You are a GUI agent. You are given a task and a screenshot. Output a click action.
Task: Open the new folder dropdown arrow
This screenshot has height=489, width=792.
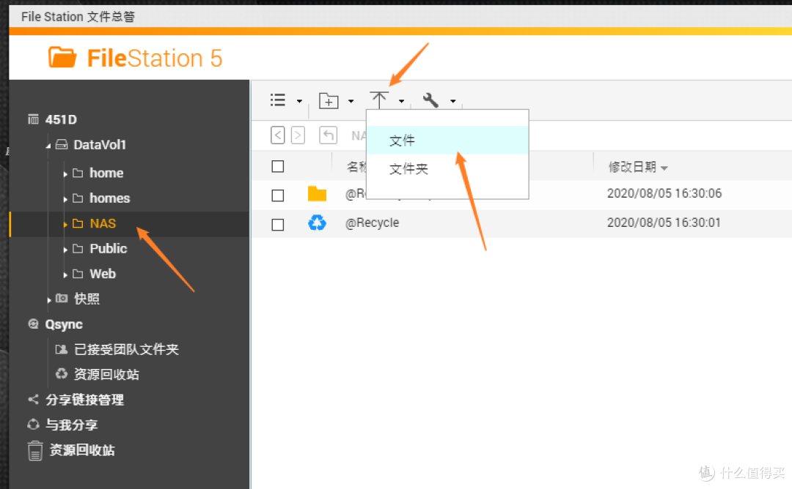[x=351, y=101]
